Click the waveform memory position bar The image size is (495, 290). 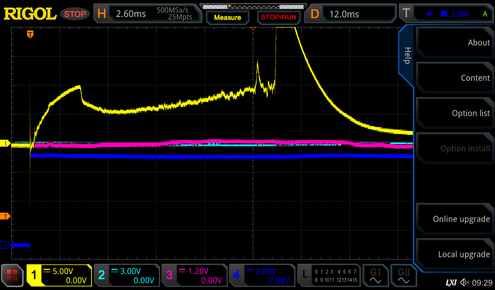tap(252, 7)
